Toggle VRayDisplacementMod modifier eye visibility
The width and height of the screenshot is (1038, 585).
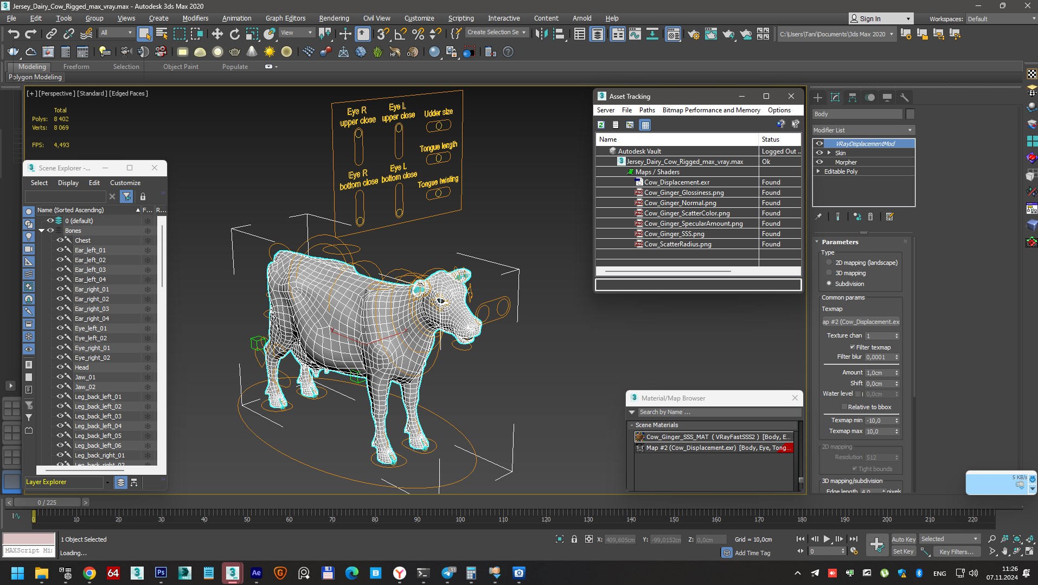819,144
